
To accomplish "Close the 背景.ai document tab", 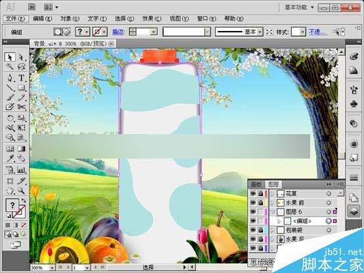I will (x=111, y=43).
